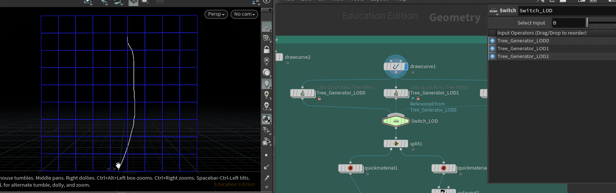
Task: Toggle display flag on quickmaterial1 node
Action: 361,168
